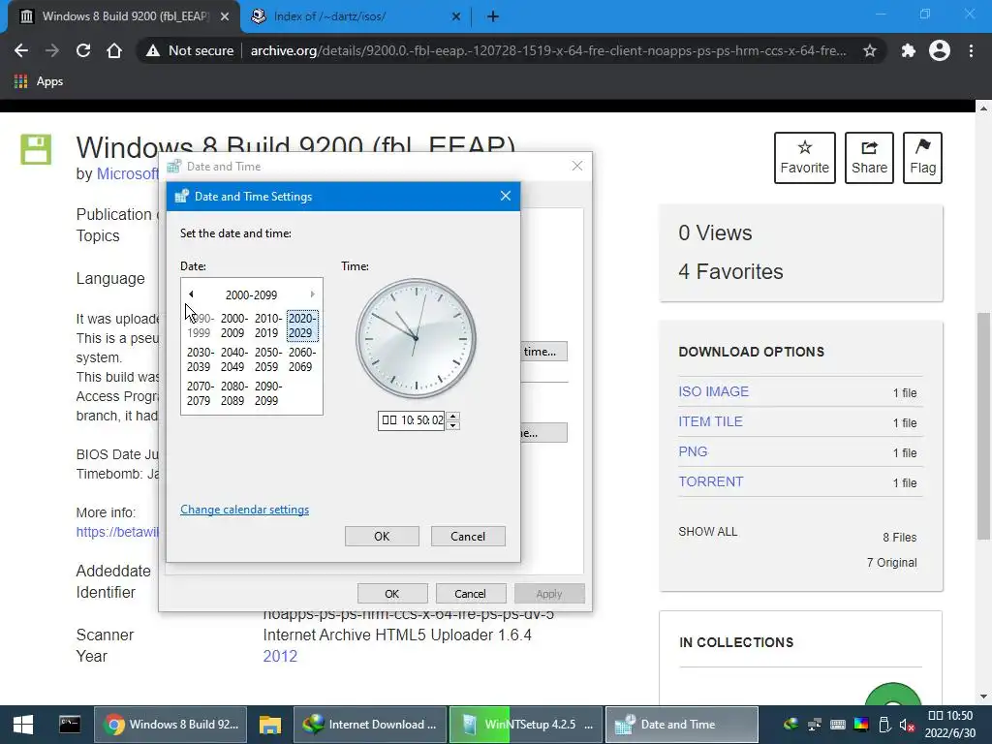Open the Chrome profile avatar
This screenshot has width=992, height=744.
point(940,50)
